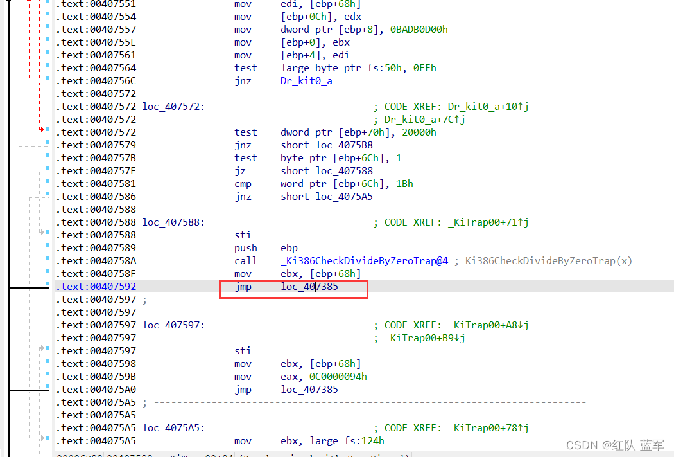This screenshot has width=674, height=457.
Task: Follow the Dr_kit0_a jump target
Action: (x=306, y=81)
